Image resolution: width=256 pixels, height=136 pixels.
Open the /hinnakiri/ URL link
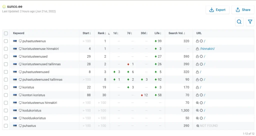pyautogui.click(x=207, y=49)
